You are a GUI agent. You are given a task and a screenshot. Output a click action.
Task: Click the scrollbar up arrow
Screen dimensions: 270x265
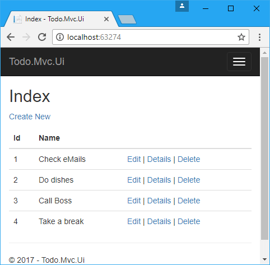tap(264, 53)
